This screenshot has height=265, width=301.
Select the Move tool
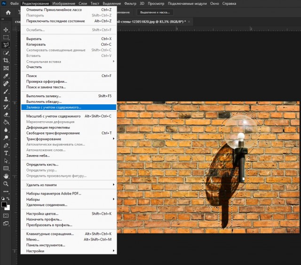(6, 29)
